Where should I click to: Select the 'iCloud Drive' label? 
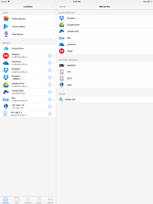pyautogui.click(x=18, y=48)
